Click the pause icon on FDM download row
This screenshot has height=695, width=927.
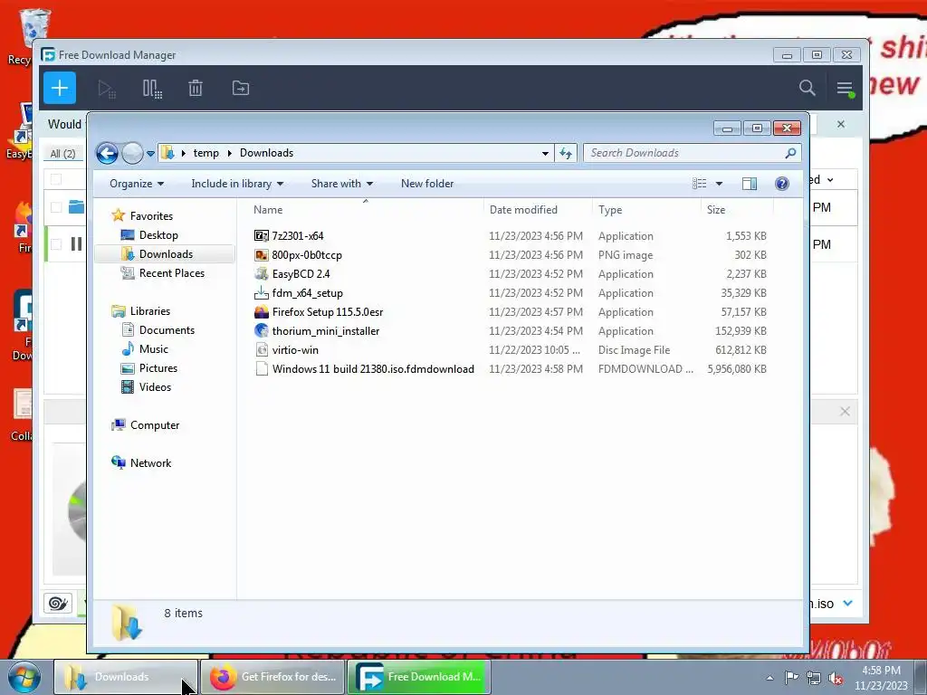(x=76, y=244)
